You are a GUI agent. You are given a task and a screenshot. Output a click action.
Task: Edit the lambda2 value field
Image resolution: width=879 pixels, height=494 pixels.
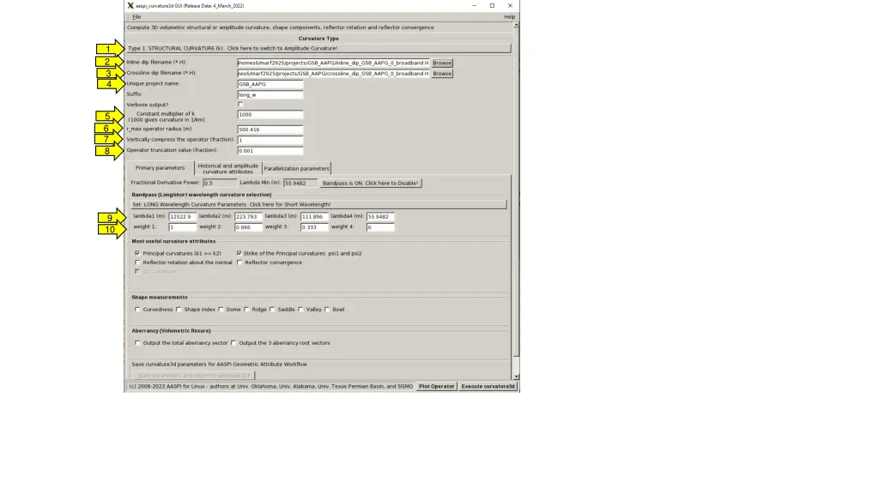[x=248, y=216]
